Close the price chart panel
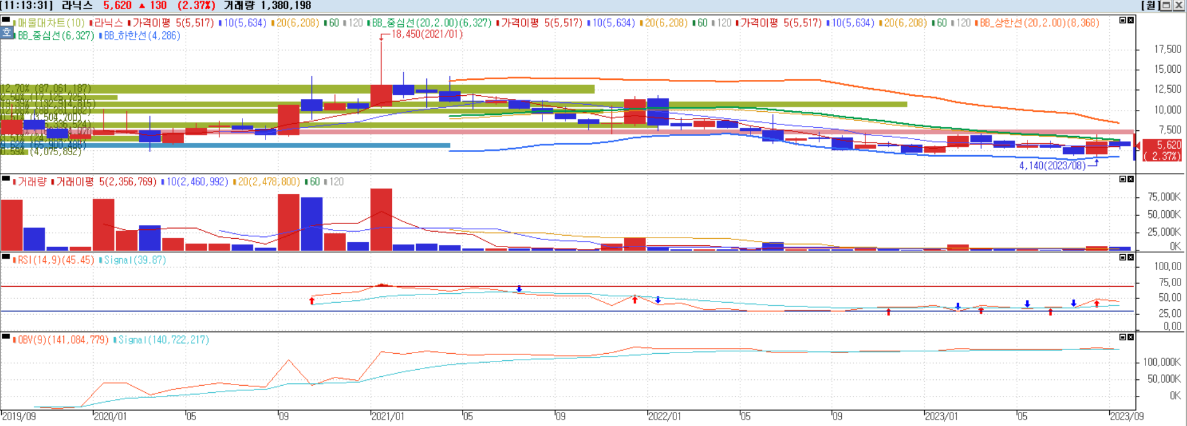This screenshot has height=426, width=1187. (1130, 20)
